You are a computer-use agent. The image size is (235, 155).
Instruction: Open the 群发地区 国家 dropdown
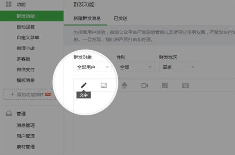tap(178, 67)
